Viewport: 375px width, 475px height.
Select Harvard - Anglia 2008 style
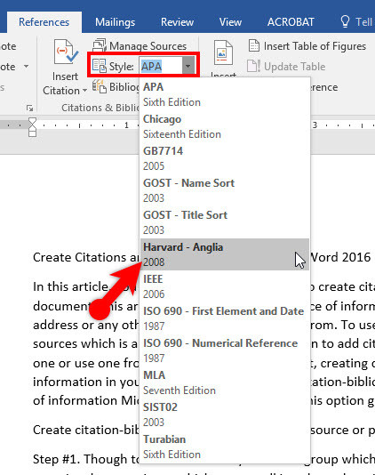click(x=225, y=254)
